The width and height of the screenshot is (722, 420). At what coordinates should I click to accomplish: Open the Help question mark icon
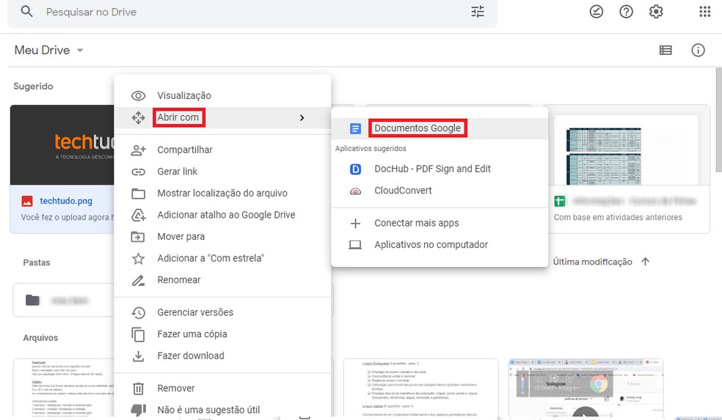point(626,12)
